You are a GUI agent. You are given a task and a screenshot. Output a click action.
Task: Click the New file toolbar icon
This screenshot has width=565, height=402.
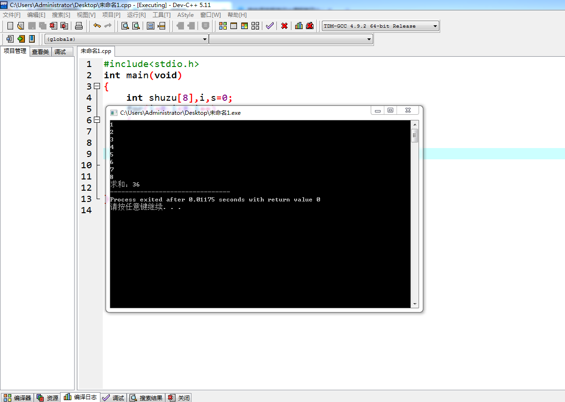(10, 26)
